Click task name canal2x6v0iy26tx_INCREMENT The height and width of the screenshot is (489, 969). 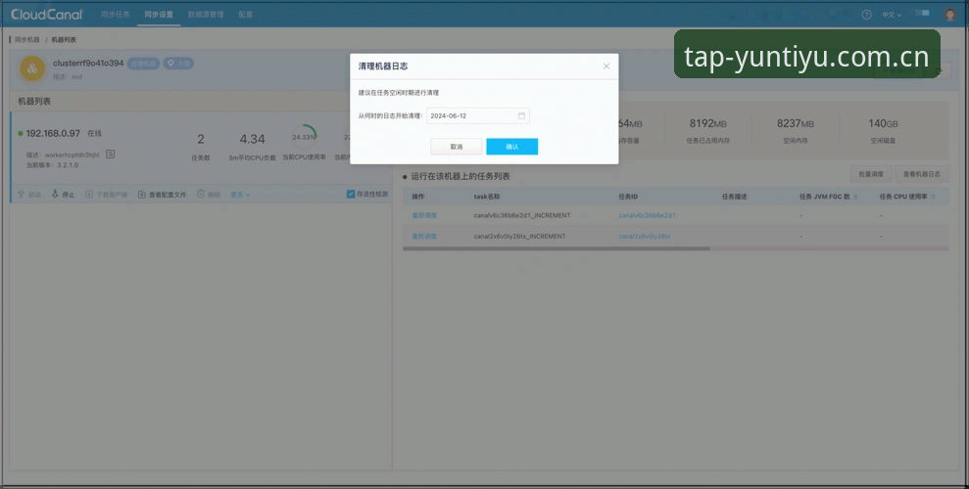pyautogui.click(x=519, y=236)
